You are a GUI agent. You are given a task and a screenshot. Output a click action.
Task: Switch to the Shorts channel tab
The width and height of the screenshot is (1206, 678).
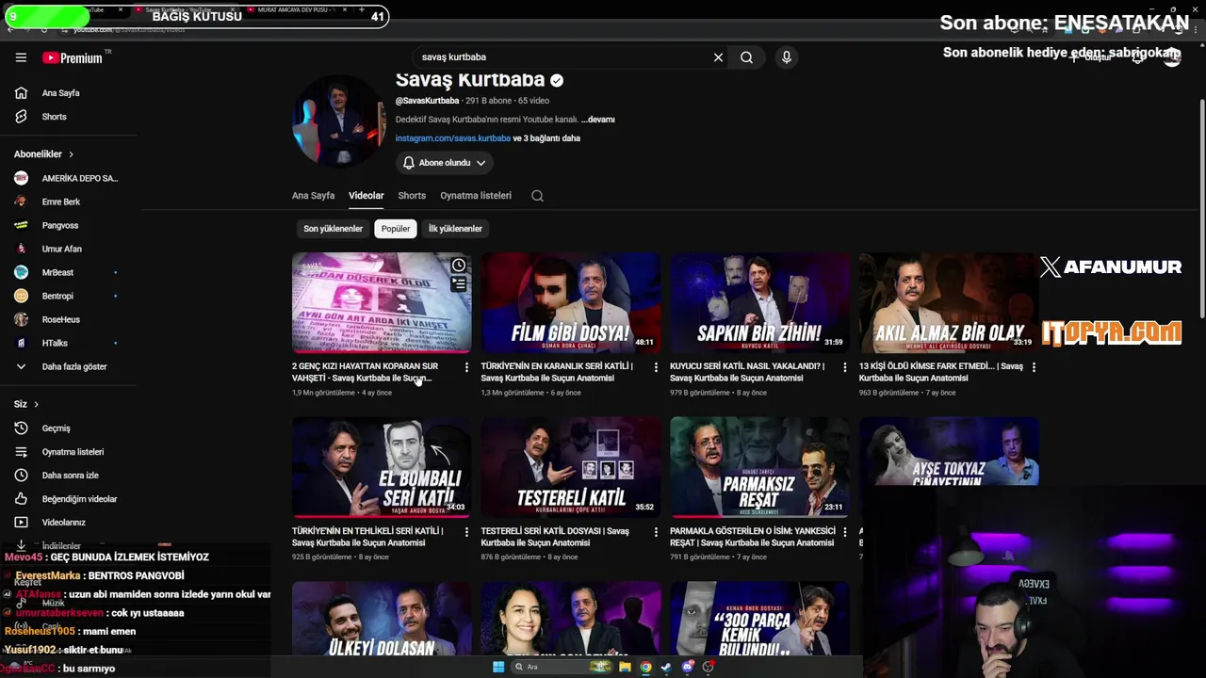(412, 196)
